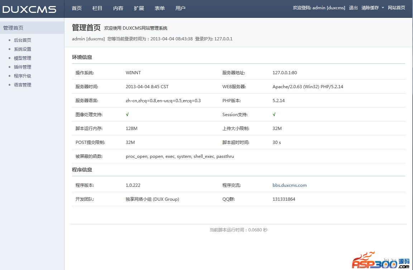Select 插件管理 from the sidebar list
Screen dimensions: 413x270
[x=23, y=67]
